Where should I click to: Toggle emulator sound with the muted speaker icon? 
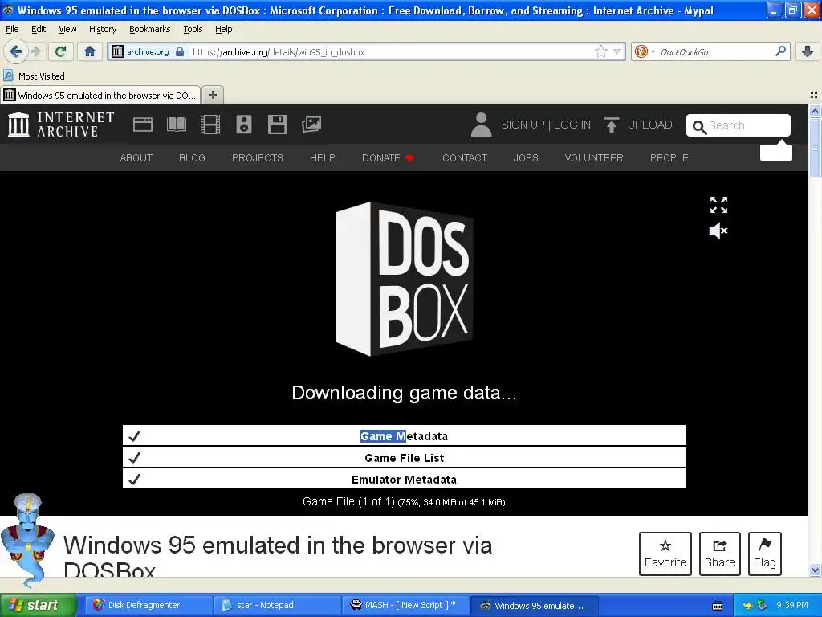[718, 231]
